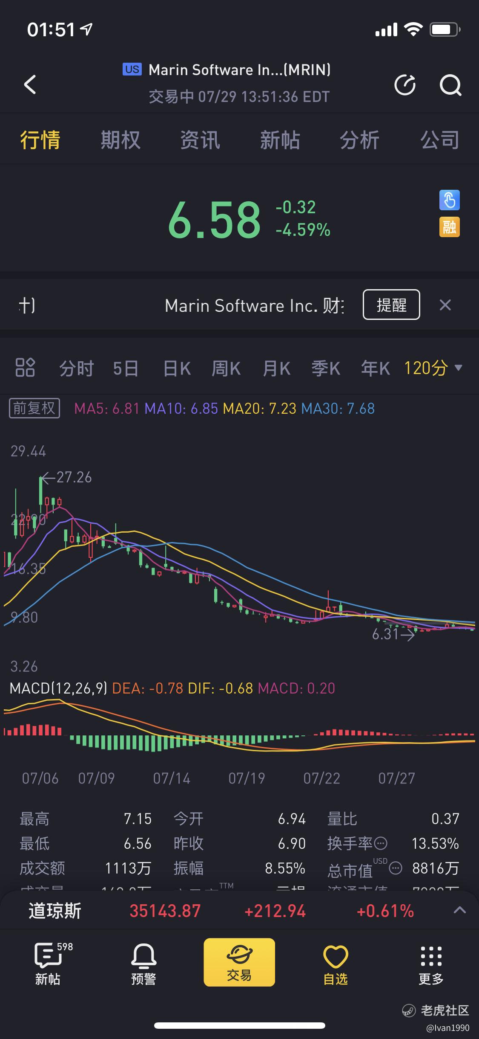Screen dimensions: 479x1039
Task: Toggle the 前复权 adjustment button
Action: point(34,408)
